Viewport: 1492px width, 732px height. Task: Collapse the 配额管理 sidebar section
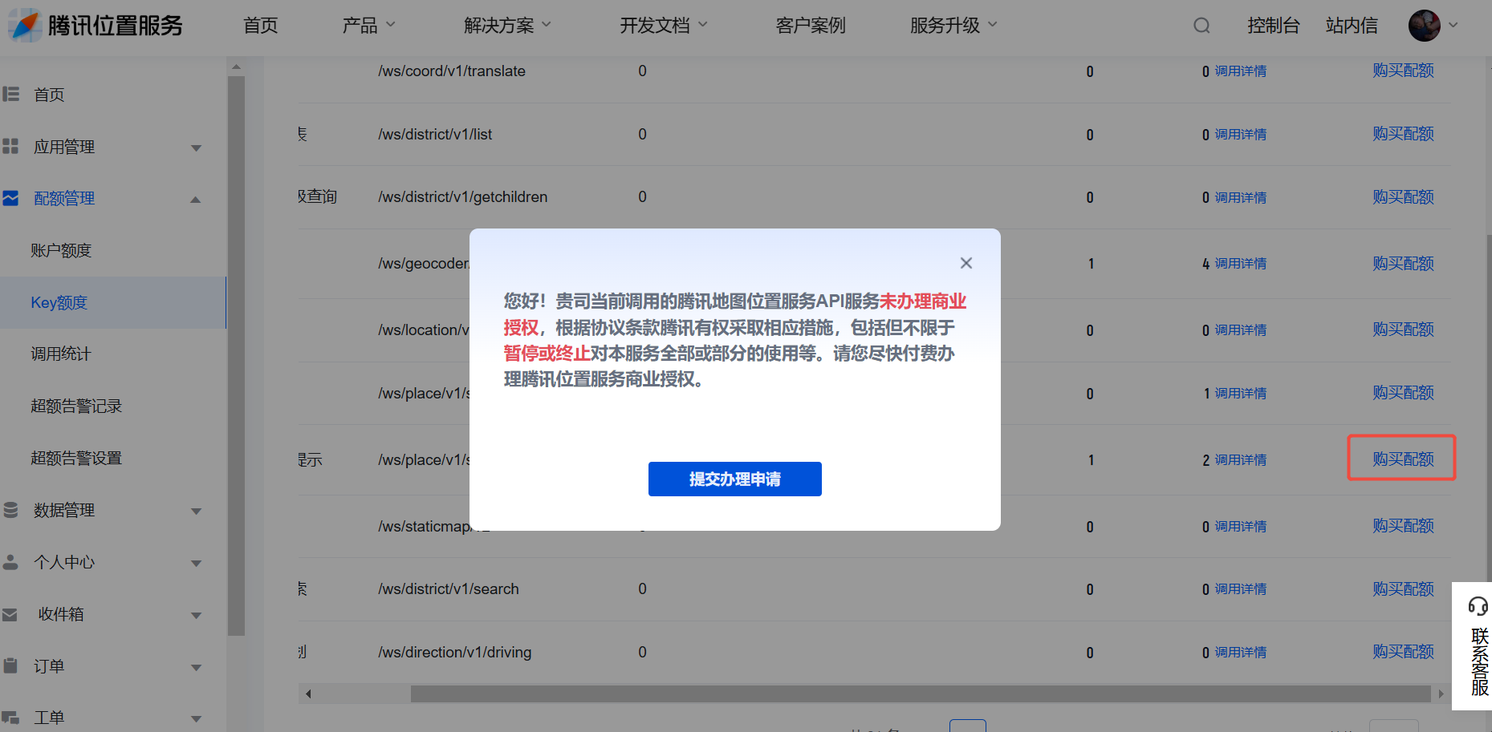196,199
